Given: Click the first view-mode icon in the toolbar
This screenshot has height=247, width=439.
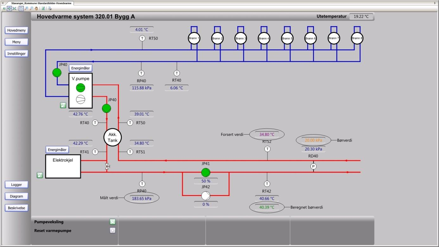Looking at the screenshot, I should tap(4, 9).
